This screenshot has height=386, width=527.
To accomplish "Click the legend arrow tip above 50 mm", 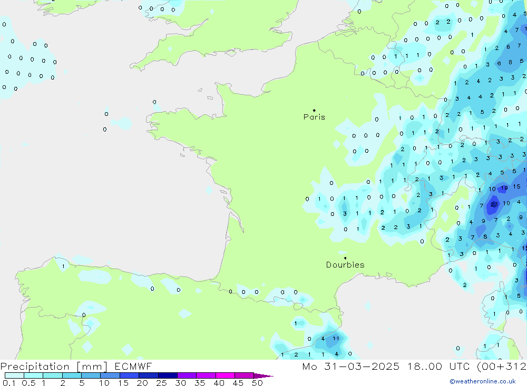I will pyautogui.click(x=263, y=376).
